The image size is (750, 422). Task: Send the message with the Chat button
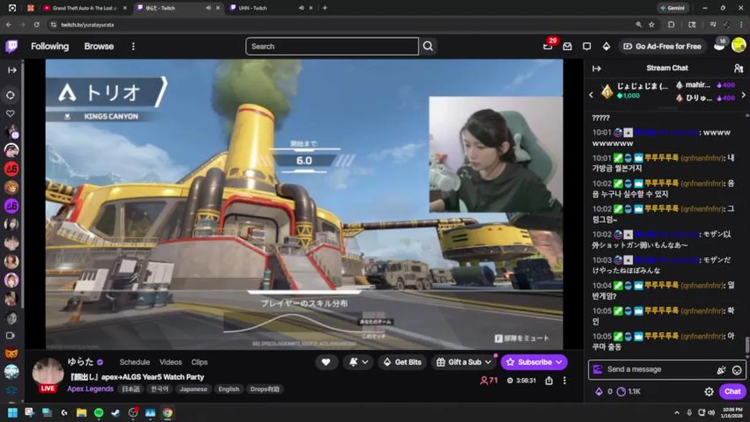point(732,392)
